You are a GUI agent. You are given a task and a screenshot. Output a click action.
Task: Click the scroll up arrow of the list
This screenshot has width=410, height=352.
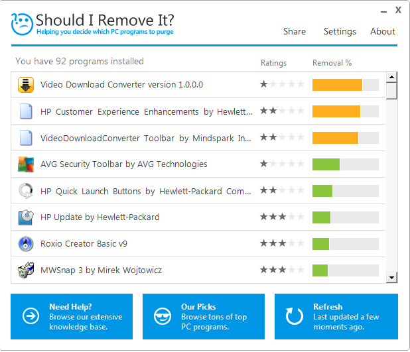coord(392,76)
